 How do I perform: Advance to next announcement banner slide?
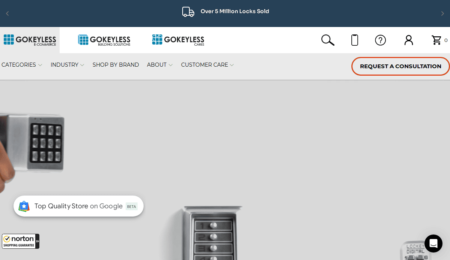(442, 13)
